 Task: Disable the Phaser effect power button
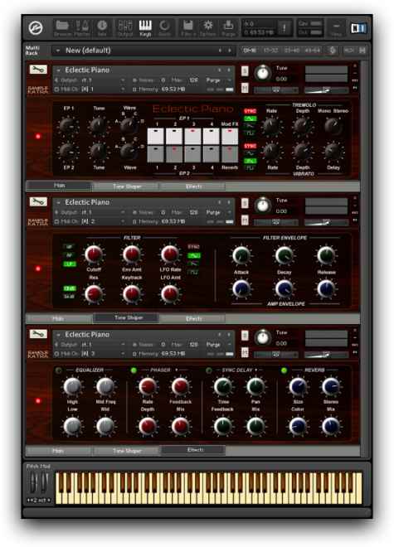tap(134, 370)
